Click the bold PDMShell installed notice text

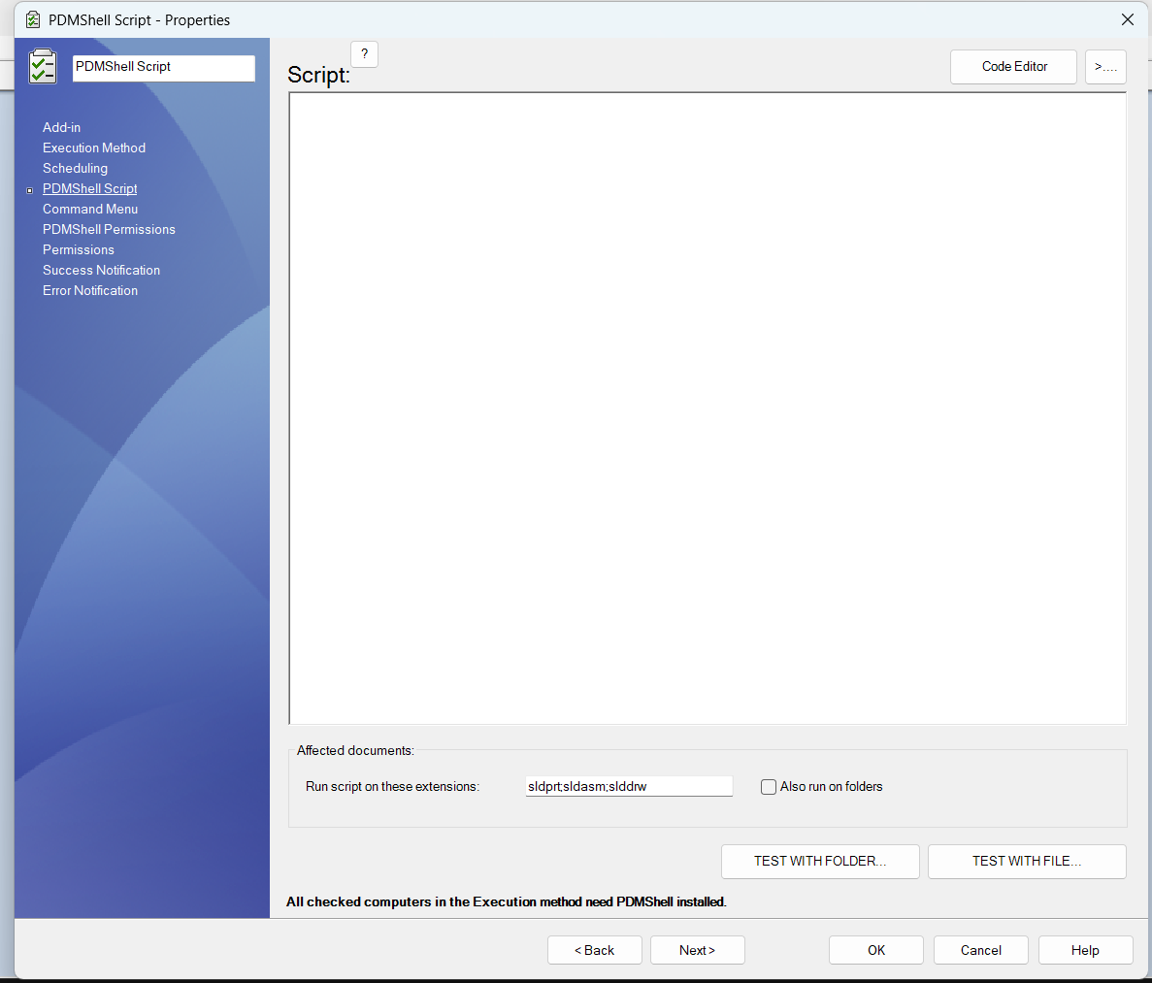[x=507, y=901]
